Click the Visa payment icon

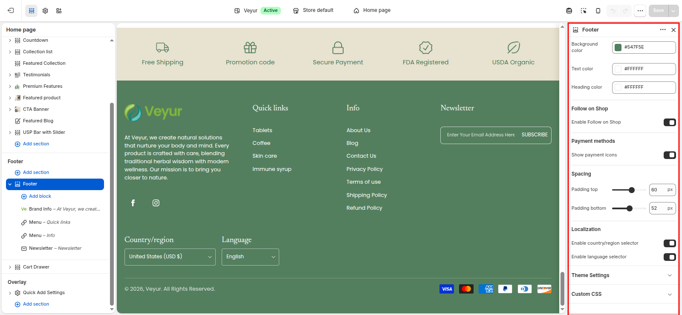pyautogui.click(x=447, y=289)
